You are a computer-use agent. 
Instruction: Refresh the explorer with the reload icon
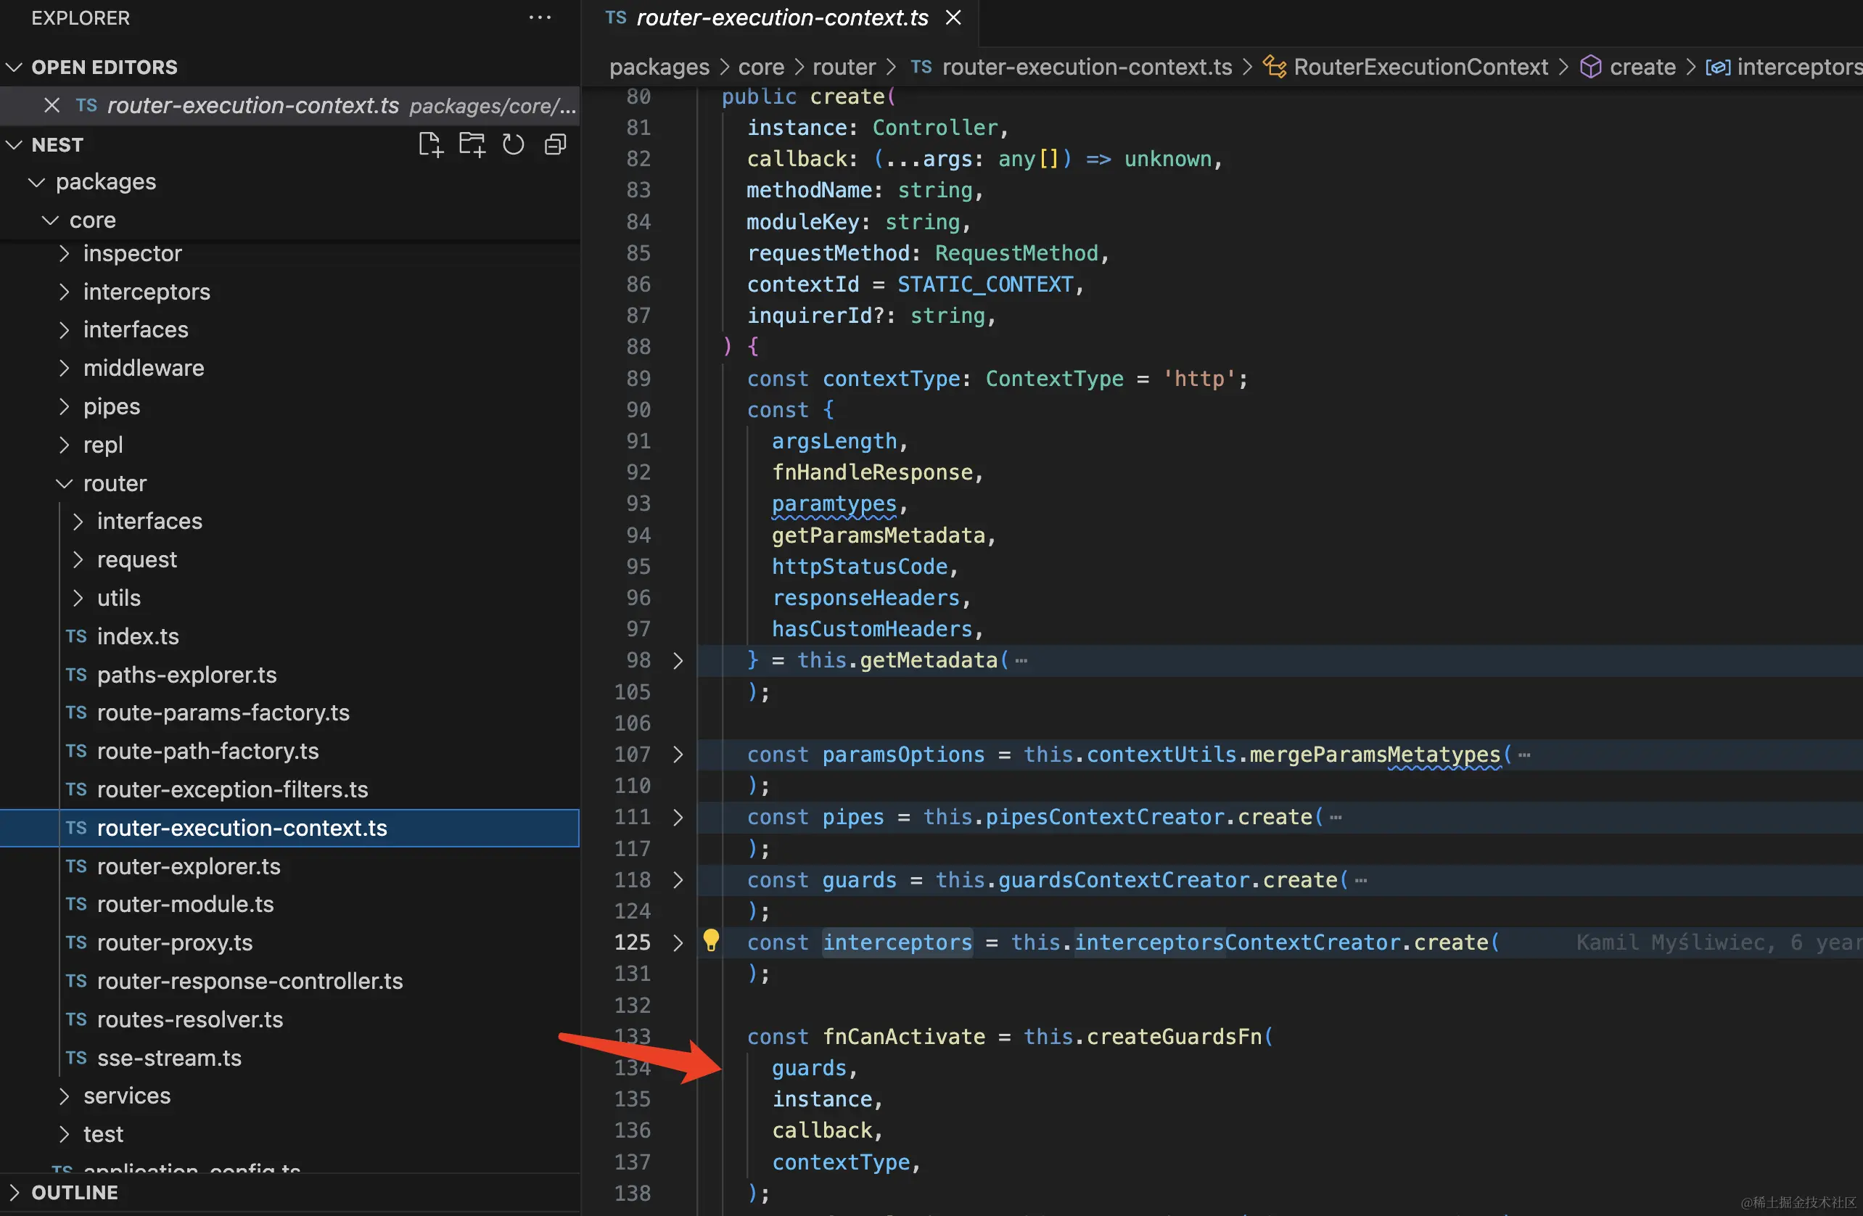click(514, 145)
